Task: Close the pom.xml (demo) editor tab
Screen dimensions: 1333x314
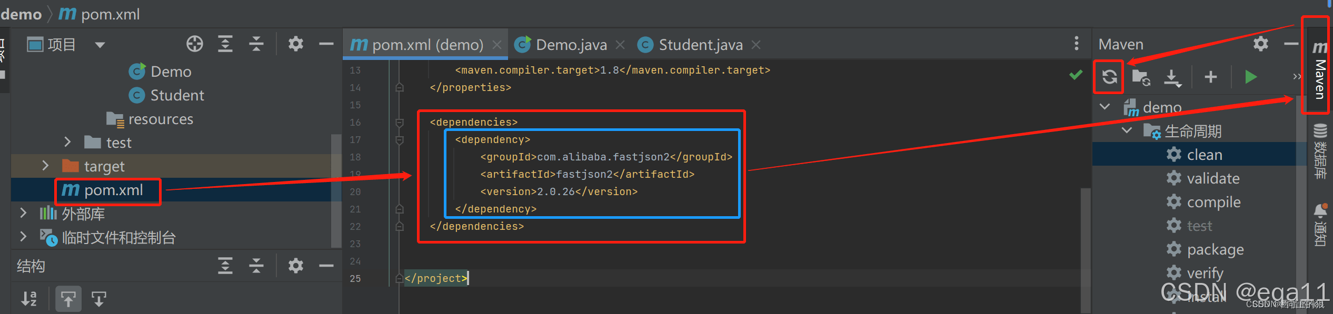Action: (x=496, y=45)
